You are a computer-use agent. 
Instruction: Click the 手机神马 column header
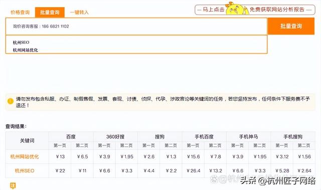click(x=249, y=137)
